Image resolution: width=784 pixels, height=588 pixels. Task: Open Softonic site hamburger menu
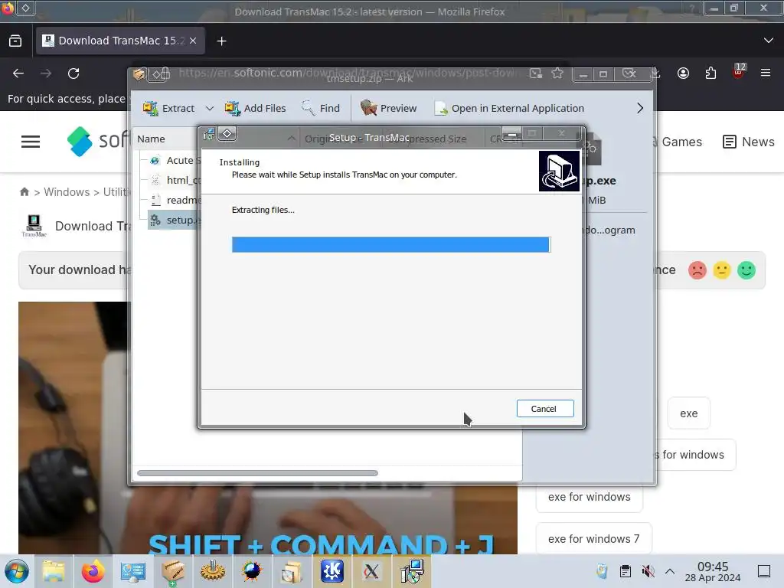point(31,142)
